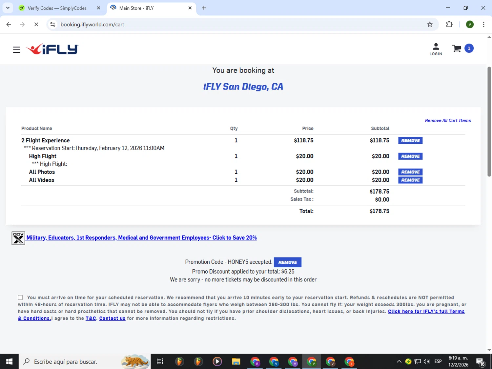Open File Explorer from the taskbar
The height and width of the screenshot is (369, 492).
(x=236, y=361)
